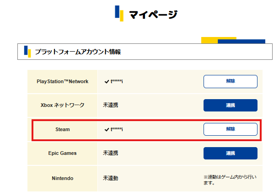
Task: Click the Epic Games platform label
Action: pyautogui.click(x=63, y=153)
